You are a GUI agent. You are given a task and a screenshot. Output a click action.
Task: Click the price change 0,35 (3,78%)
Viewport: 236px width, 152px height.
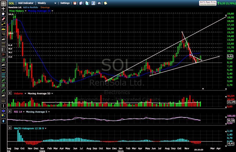click(x=226, y=3)
